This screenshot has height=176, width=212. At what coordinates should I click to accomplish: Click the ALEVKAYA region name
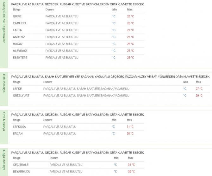click(20, 51)
